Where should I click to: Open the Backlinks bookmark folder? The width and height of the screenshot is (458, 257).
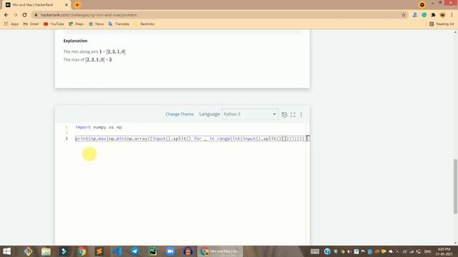pos(144,24)
